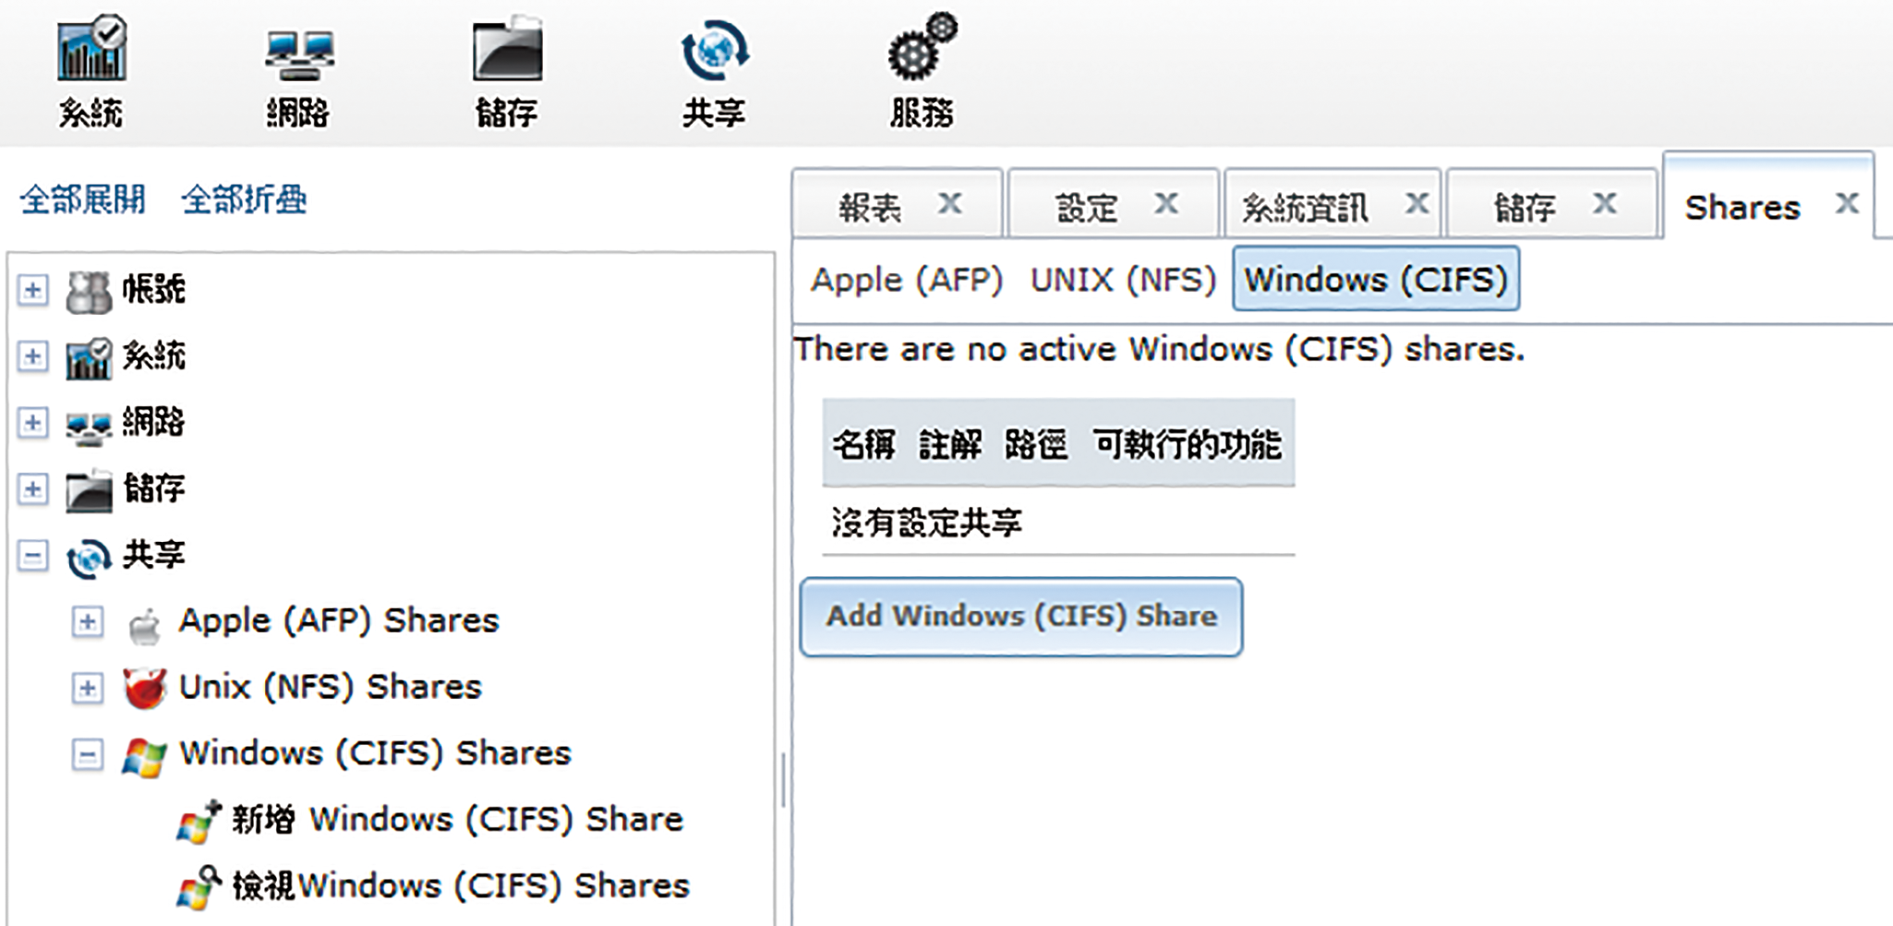Click the 儲存 folder icon in tree
This screenshot has width=1893, height=926.
tap(89, 490)
